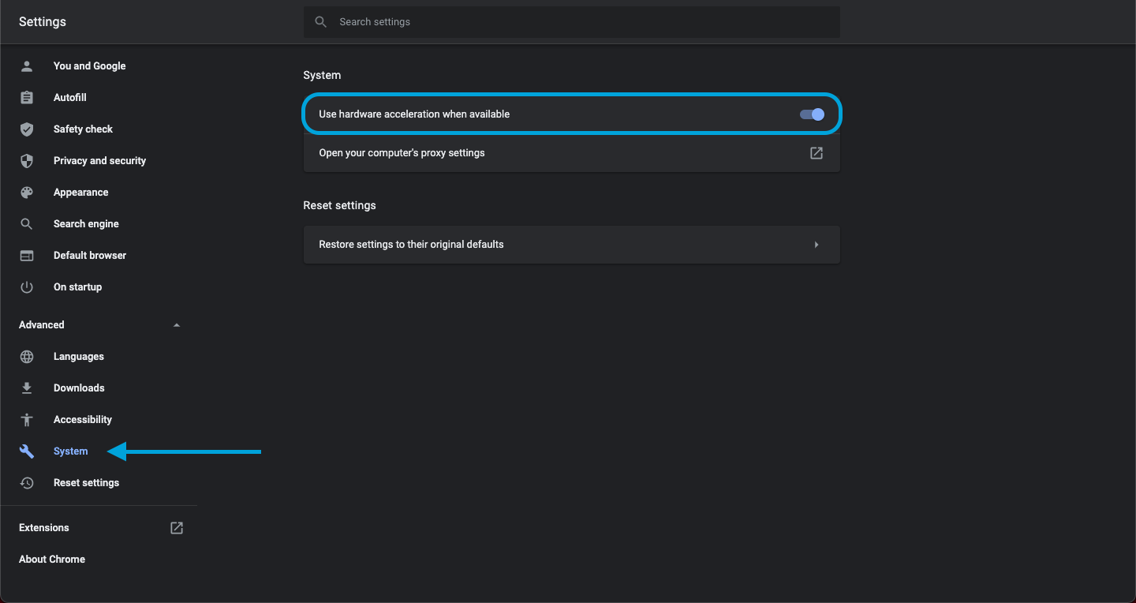Click the System wrench icon
1136x603 pixels.
click(x=27, y=451)
